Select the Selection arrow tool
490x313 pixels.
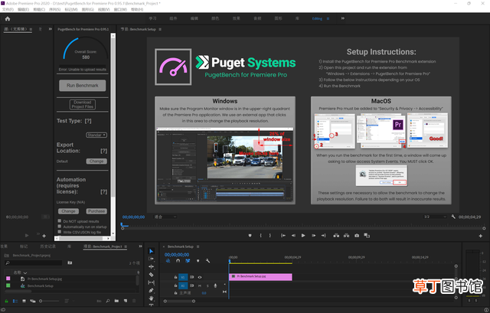152,251
